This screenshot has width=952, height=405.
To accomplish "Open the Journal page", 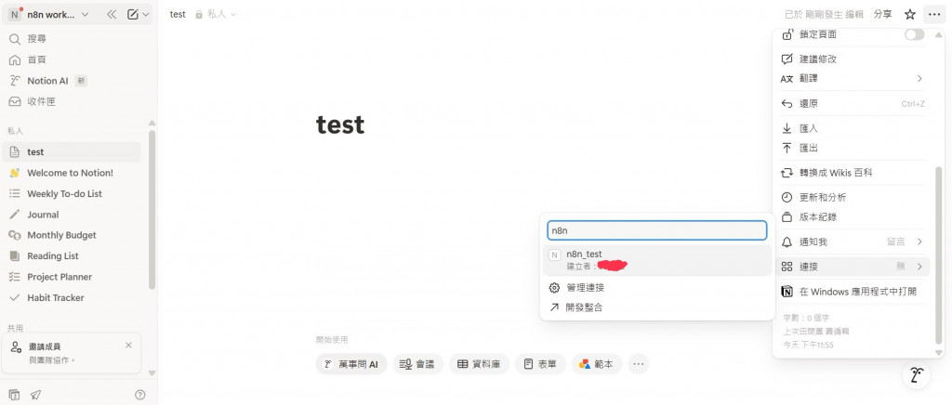I will click(x=72, y=215).
